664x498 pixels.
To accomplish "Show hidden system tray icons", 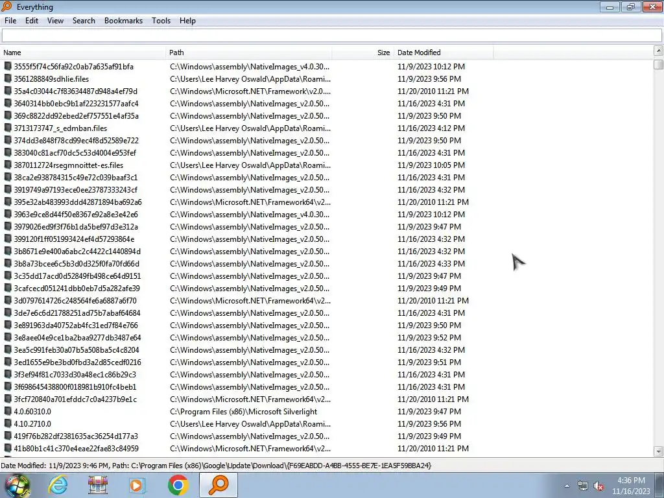I will (x=567, y=486).
